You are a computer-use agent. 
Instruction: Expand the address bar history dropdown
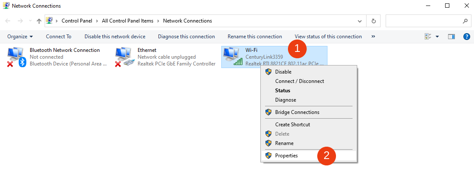[360, 21]
